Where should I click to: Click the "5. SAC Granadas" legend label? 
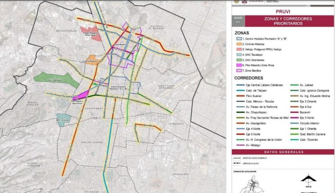tap(253, 60)
